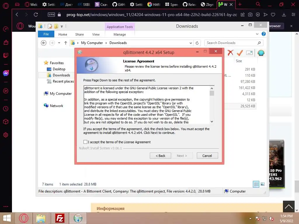This screenshot has height=224, width=299.
Task: Expand the ribbon chevron
Action: pos(257,34)
